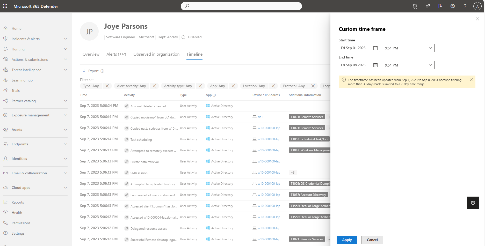485x246 pixels.
Task: Click the top search box
Action: (x=241, y=6)
